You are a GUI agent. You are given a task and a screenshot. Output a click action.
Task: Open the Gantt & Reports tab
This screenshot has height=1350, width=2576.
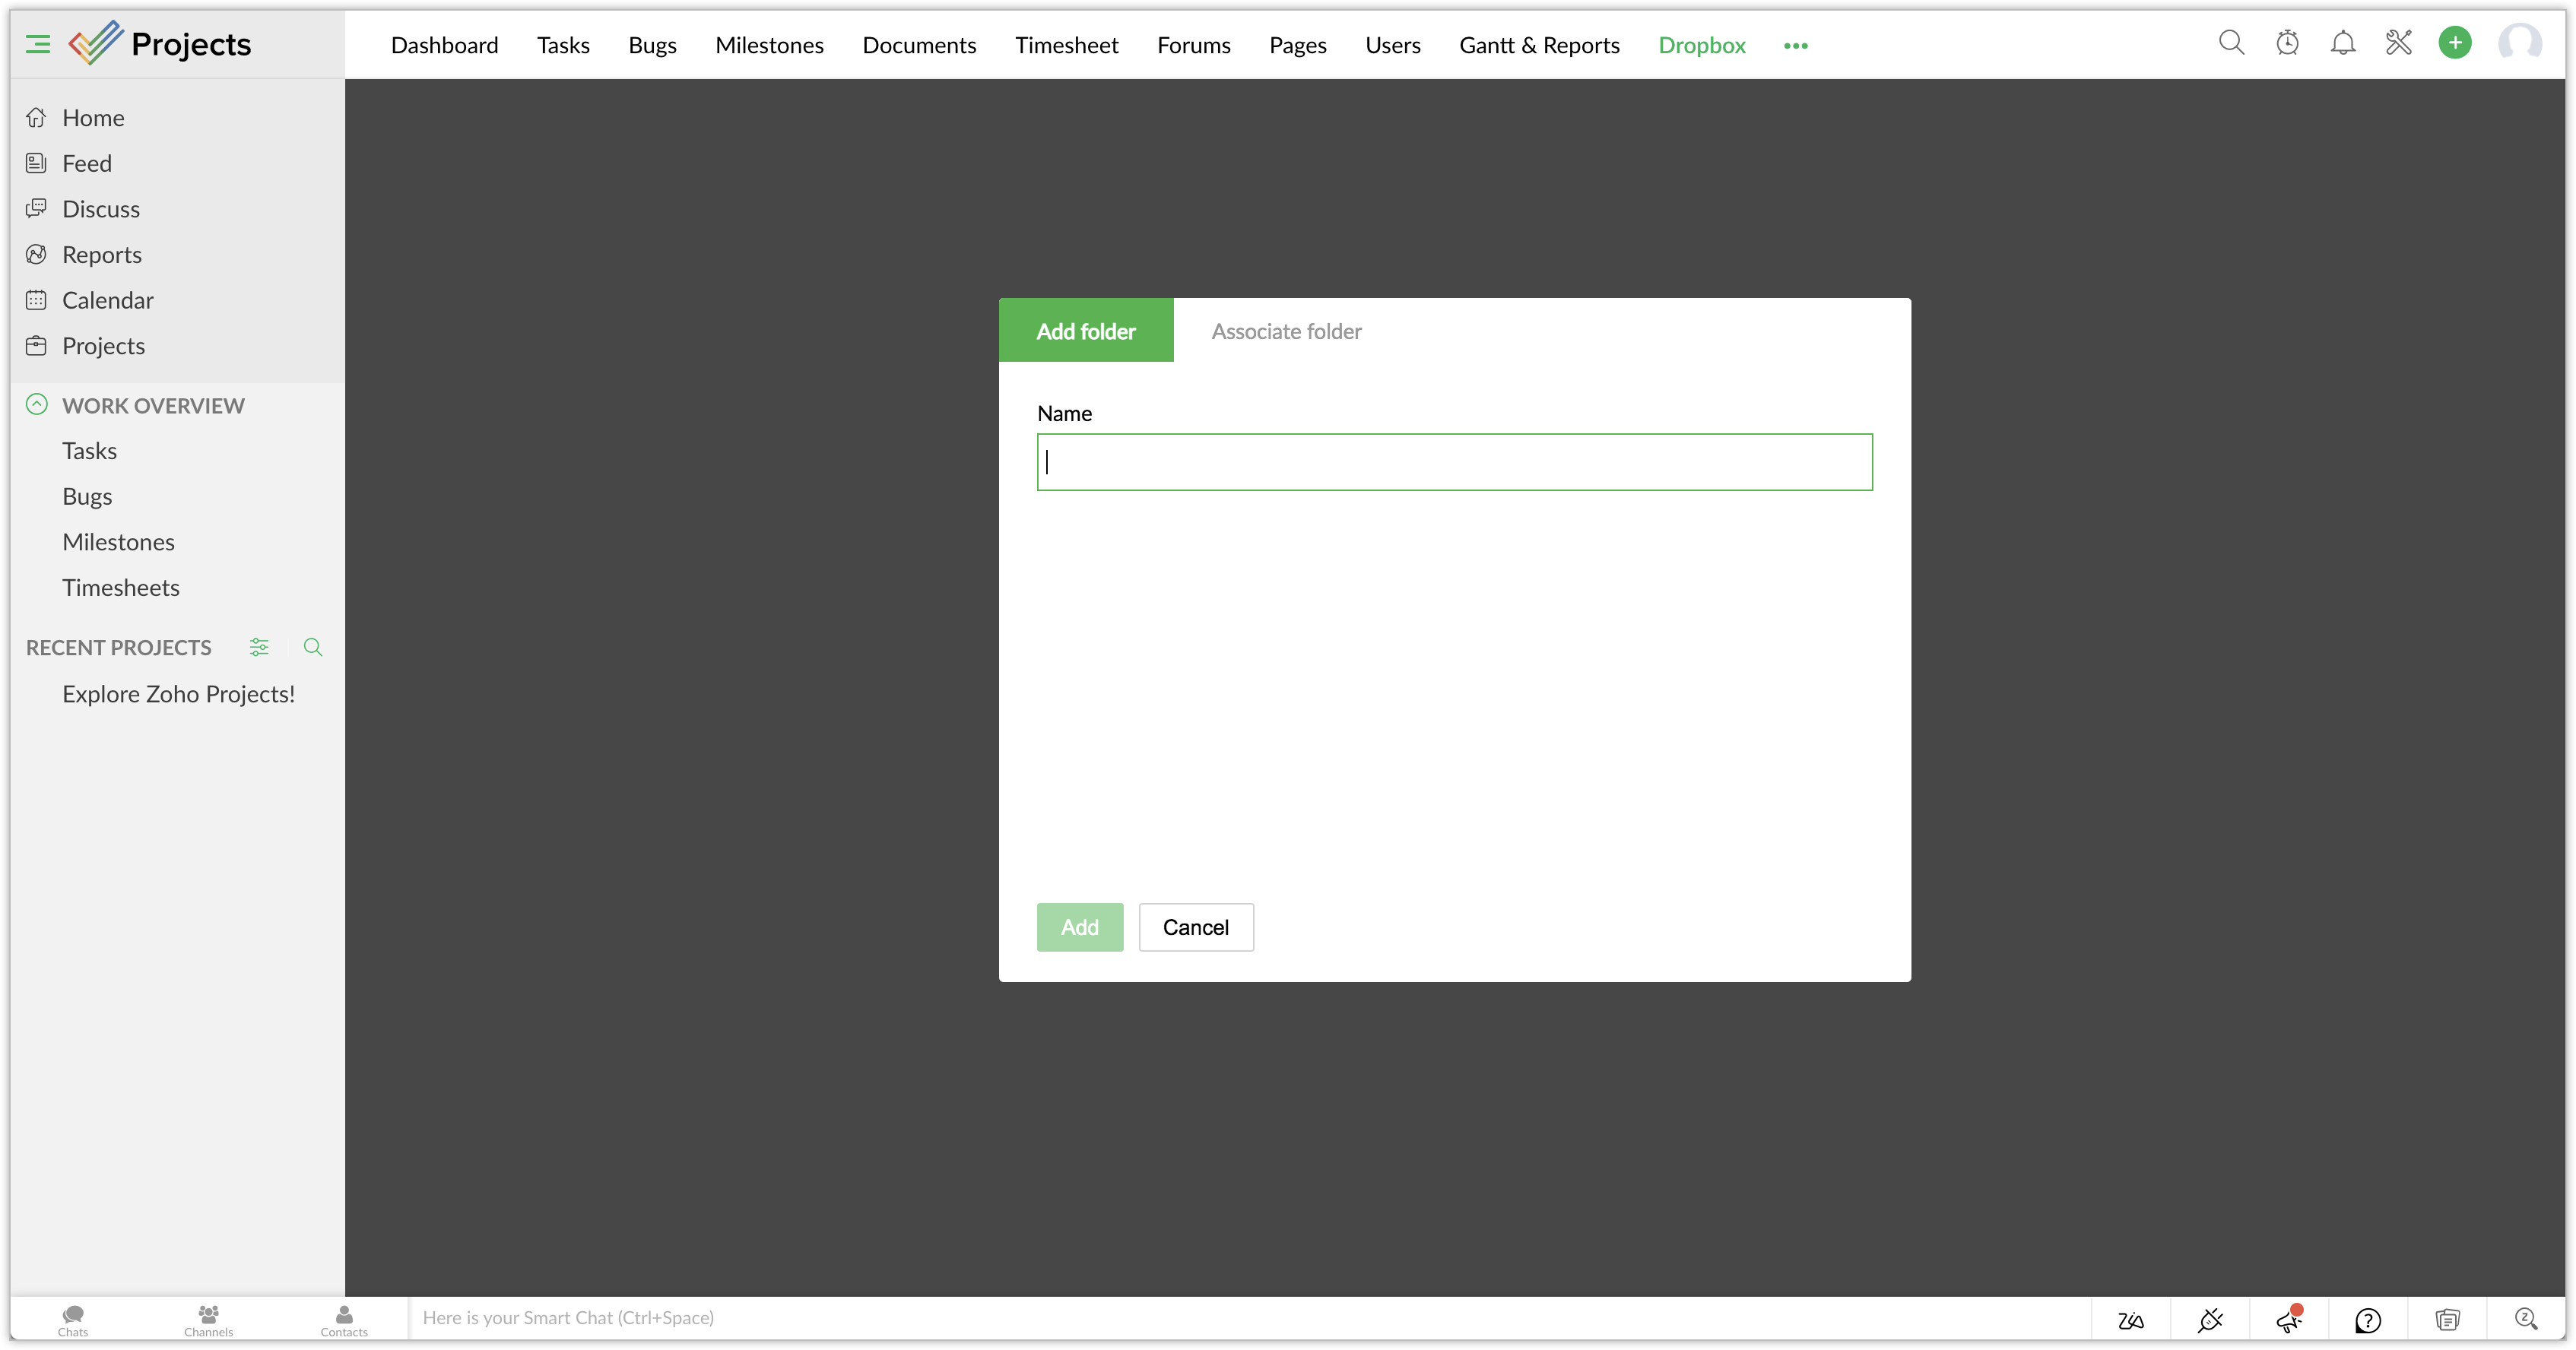[1539, 45]
